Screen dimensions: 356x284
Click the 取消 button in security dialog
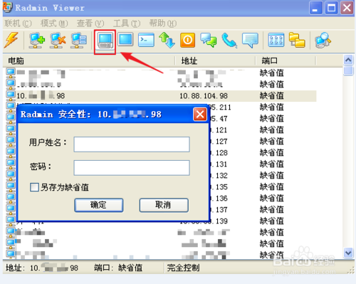pyautogui.click(x=164, y=205)
